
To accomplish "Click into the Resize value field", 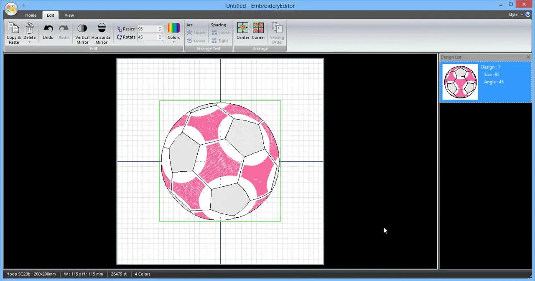I will [x=147, y=29].
